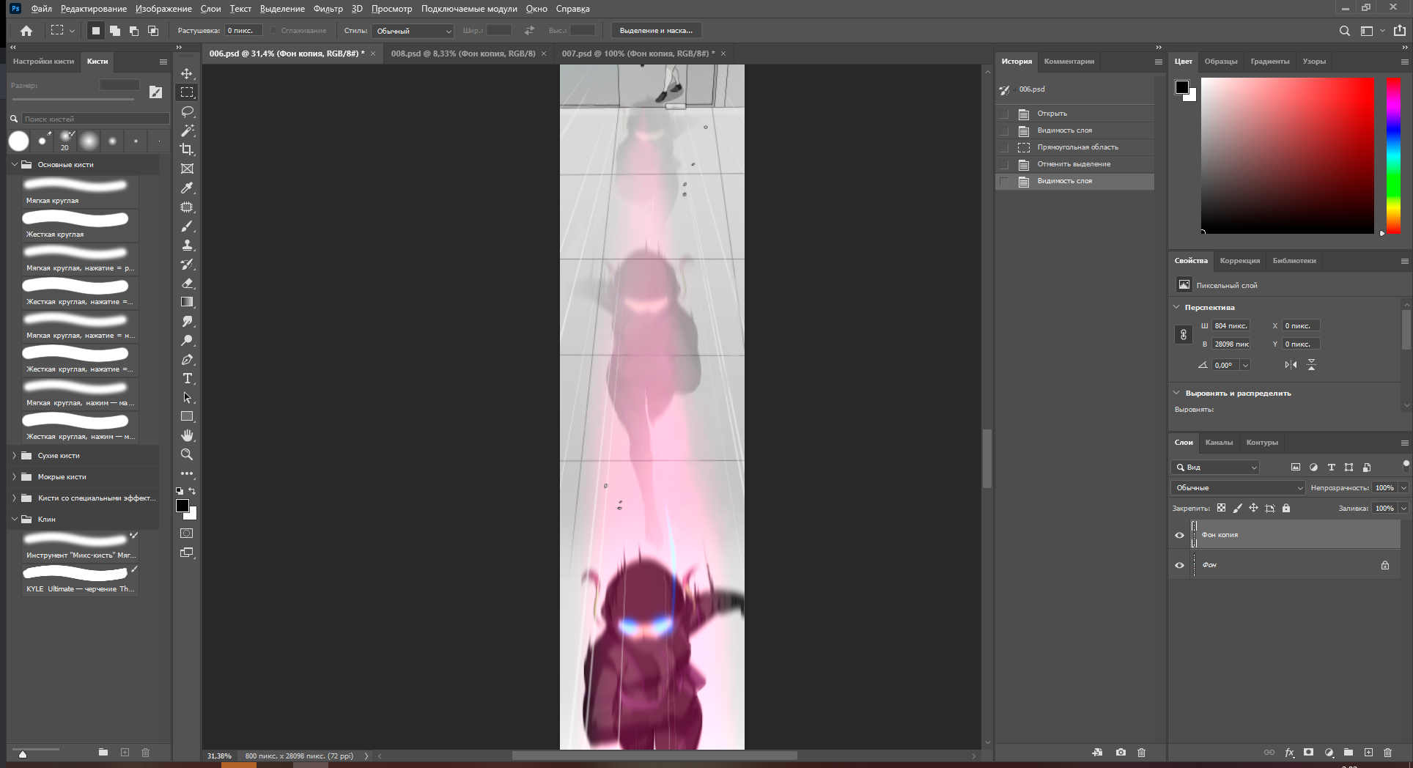Select the Magic Wand tool
The width and height of the screenshot is (1413, 768).
point(187,130)
